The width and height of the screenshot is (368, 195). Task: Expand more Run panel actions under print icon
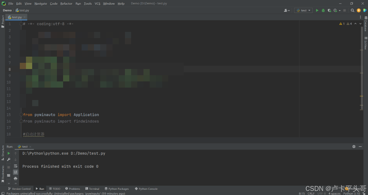click(15, 184)
